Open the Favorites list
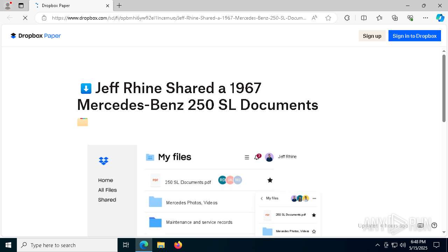 pyautogui.click(x=379, y=18)
